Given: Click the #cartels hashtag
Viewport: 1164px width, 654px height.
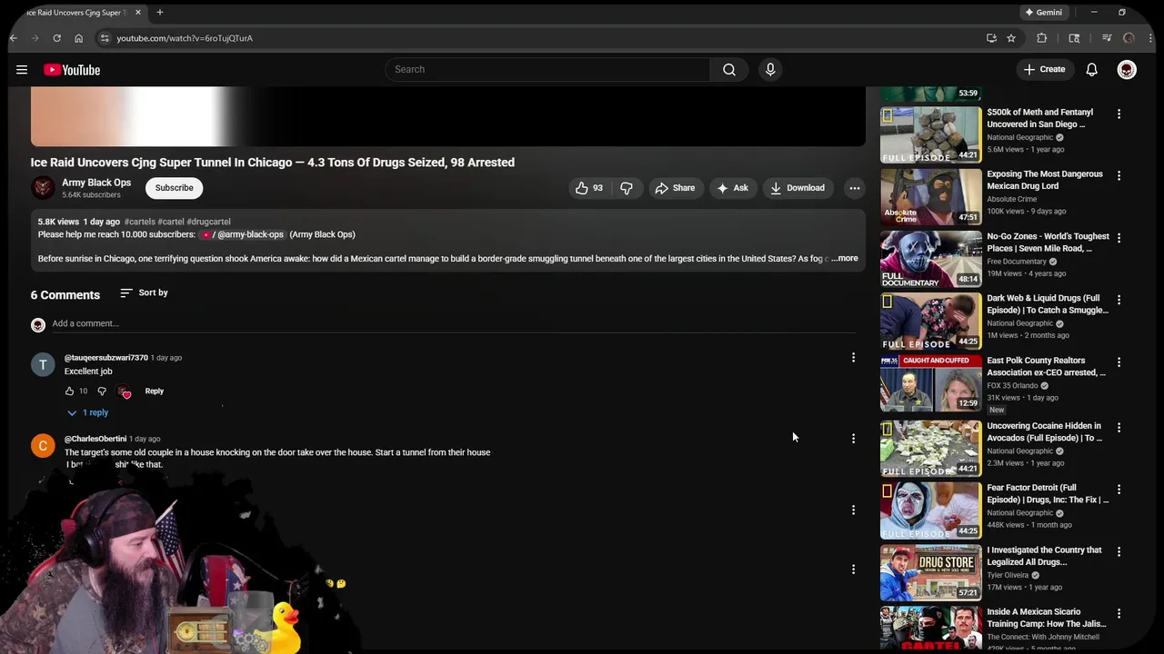Looking at the screenshot, I should [139, 222].
